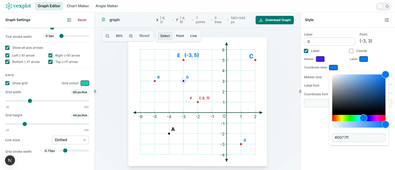Switch to Graph Editor tab

coord(49,6)
